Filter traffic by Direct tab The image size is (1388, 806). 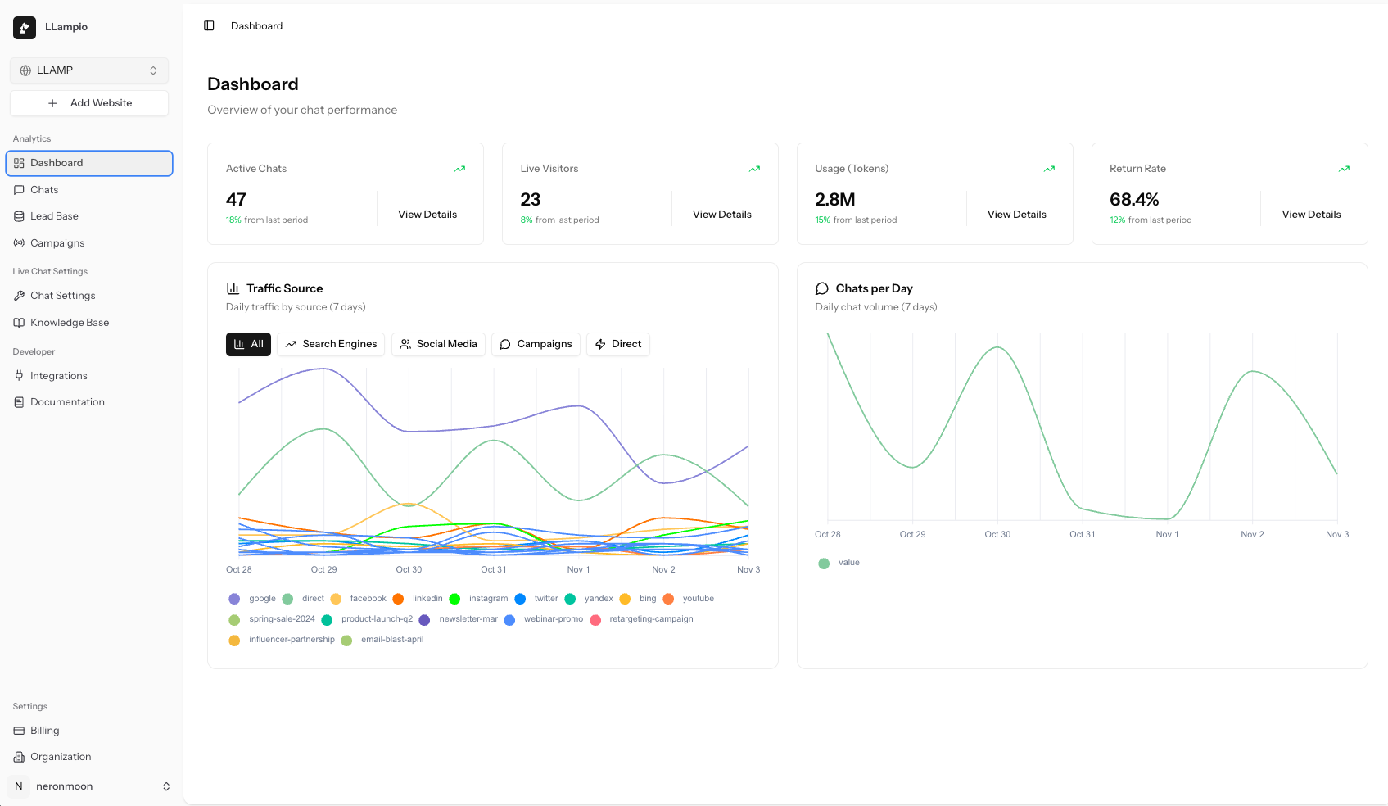click(618, 344)
